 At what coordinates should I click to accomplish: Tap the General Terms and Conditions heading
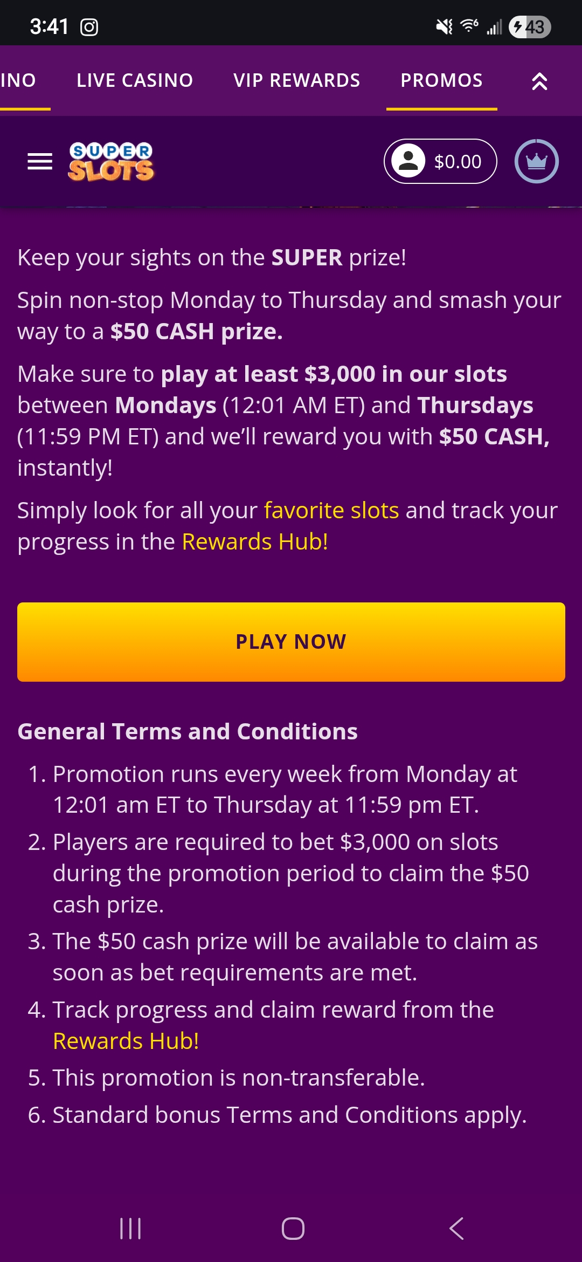(x=188, y=731)
